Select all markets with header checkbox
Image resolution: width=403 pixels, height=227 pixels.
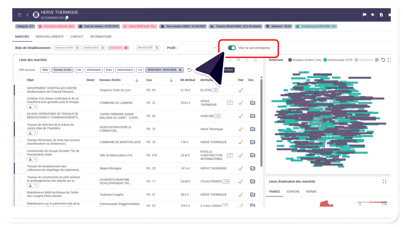(x=21, y=80)
